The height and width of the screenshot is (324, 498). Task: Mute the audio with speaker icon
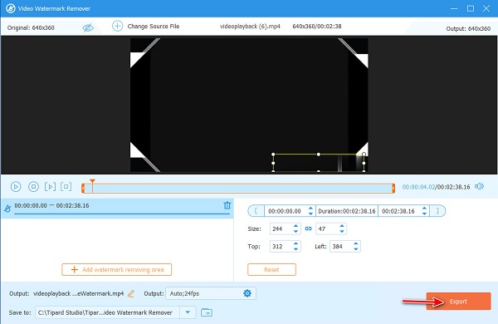pyautogui.click(x=479, y=186)
